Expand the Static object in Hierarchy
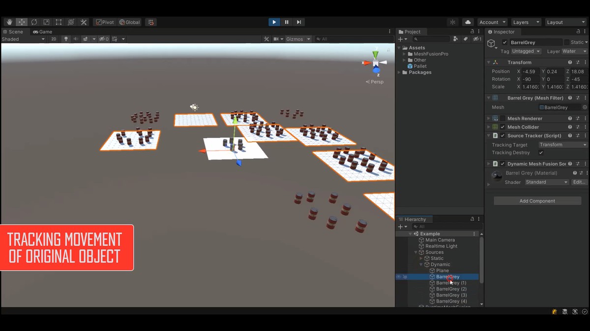Viewport: 590px width, 331px height. (x=421, y=258)
